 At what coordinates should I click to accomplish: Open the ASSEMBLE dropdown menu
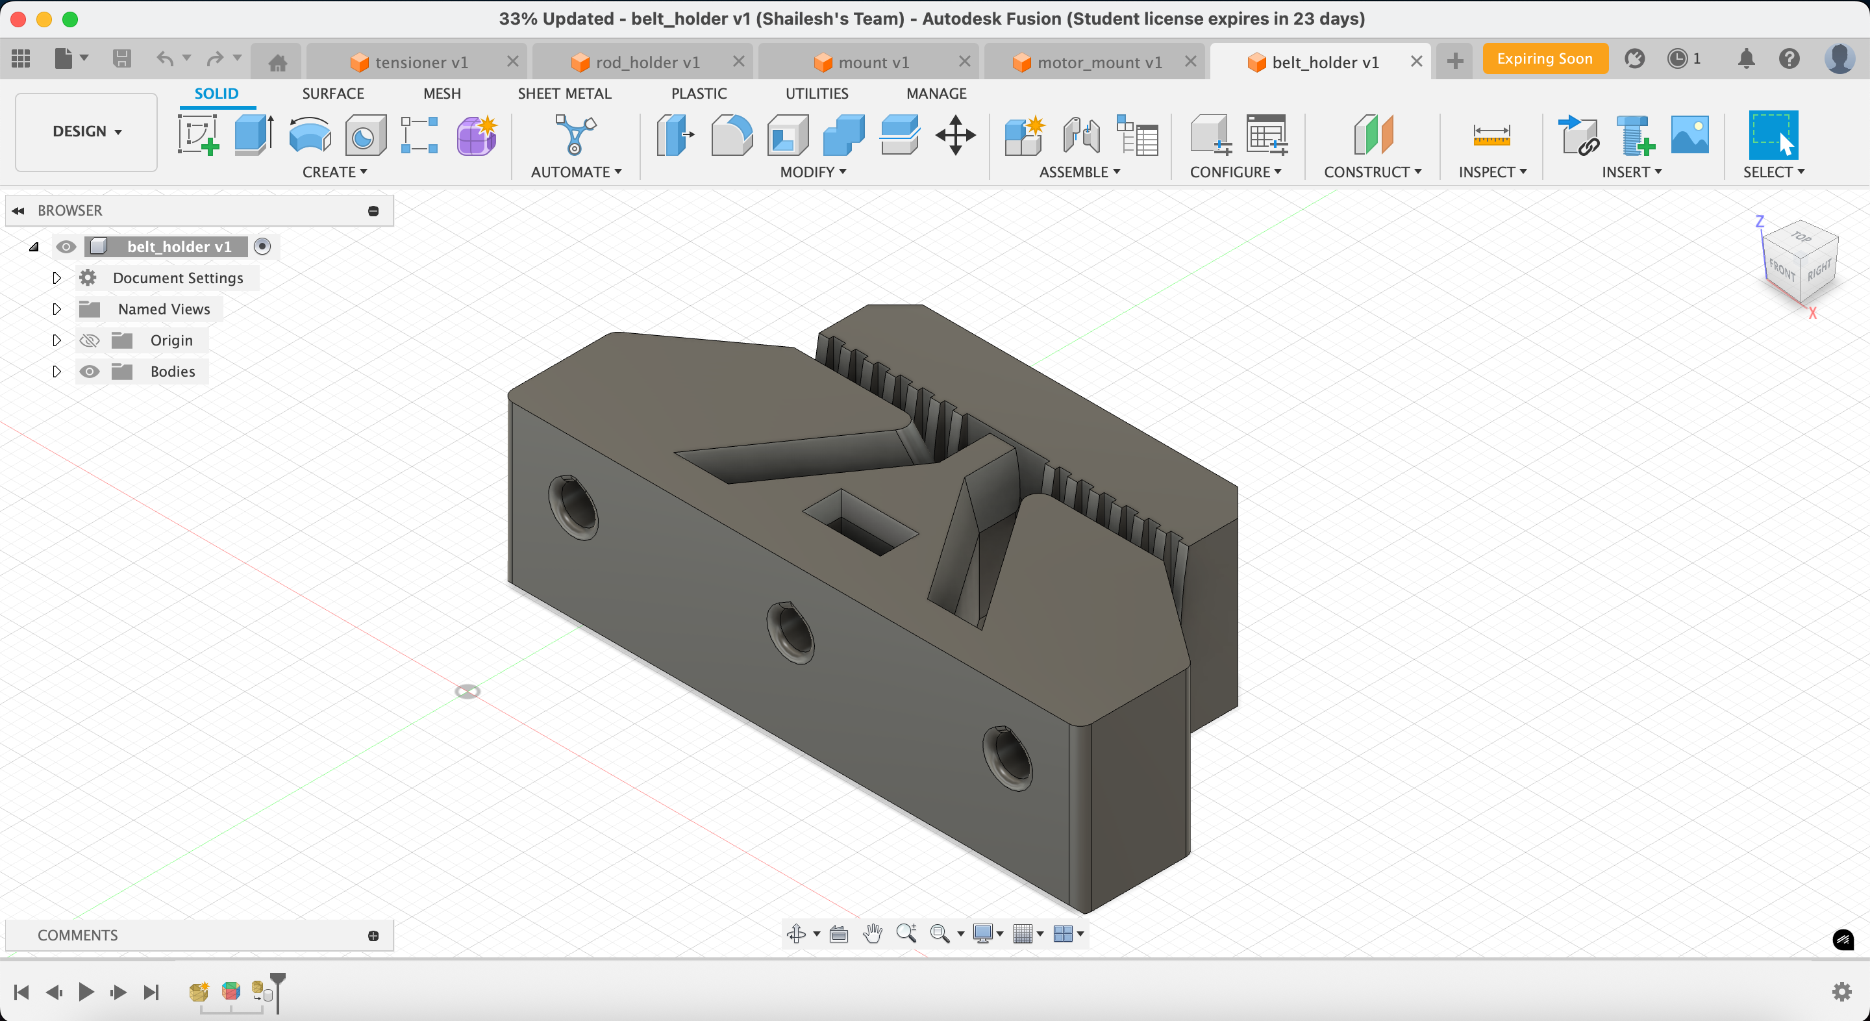click(x=1080, y=172)
